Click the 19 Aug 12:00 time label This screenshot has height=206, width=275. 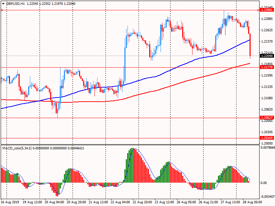pos(32,202)
